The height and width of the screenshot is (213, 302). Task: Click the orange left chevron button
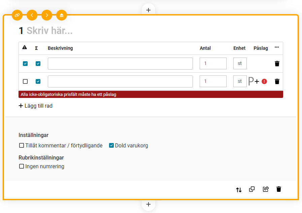32,15
